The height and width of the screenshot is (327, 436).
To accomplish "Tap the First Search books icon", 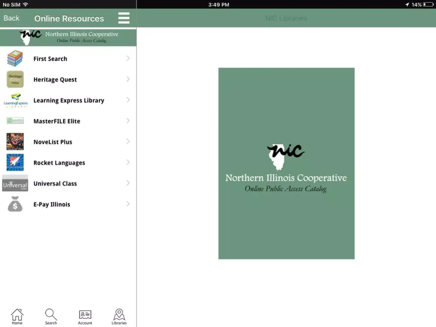I will pos(15,58).
